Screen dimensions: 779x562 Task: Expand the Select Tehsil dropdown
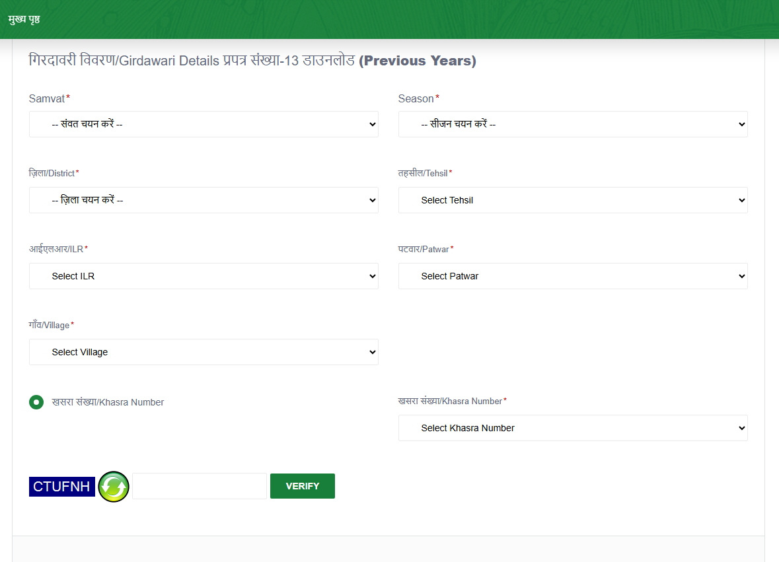click(x=572, y=200)
